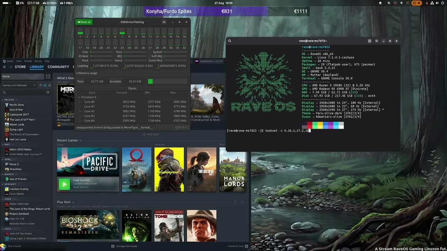Switch to the COMMUNITY tab

pos(58,67)
